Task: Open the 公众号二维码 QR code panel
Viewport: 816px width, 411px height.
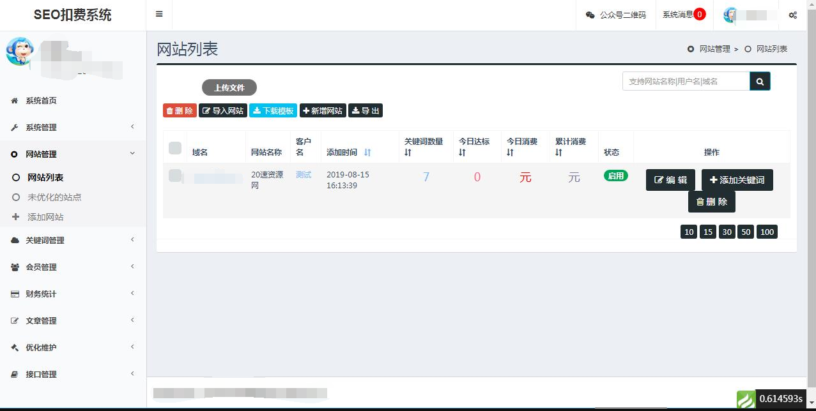Action: (x=615, y=14)
